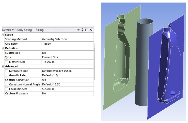Click the Element Size value 1.e-002 m
This screenshot has height=123, width=188.
[67, 62]
